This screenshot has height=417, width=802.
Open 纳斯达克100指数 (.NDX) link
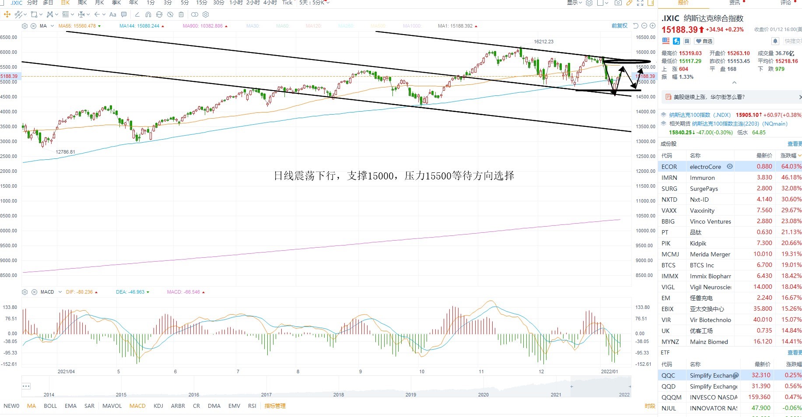click(700, 115)
